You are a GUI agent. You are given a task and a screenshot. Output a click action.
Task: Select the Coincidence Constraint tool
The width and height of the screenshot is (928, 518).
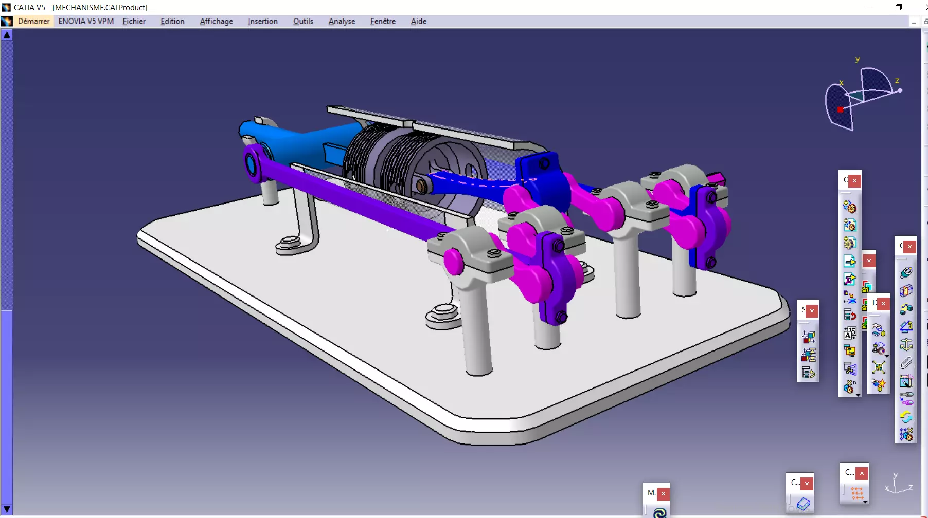pos(906,273)
